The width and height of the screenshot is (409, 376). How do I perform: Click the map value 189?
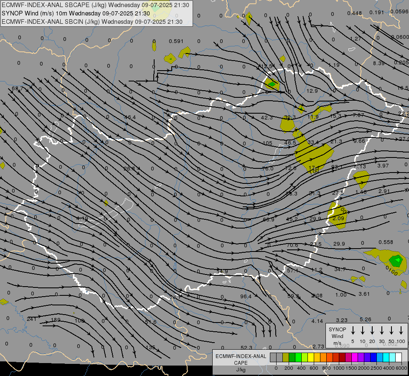tap(56, 320)
